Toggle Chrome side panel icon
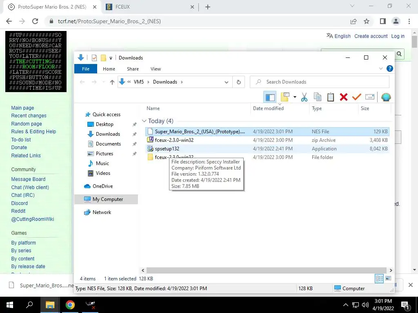The width and height of the screenshot is (418, 313). point(383,21)
